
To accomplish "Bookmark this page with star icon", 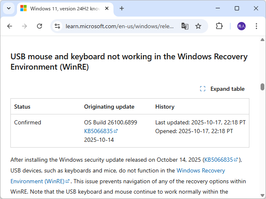I will click(198, 26).
